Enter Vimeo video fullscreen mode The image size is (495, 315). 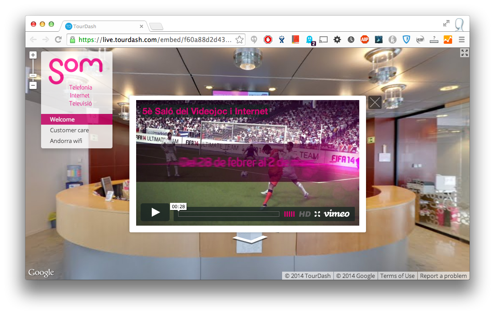pos(317,214)
